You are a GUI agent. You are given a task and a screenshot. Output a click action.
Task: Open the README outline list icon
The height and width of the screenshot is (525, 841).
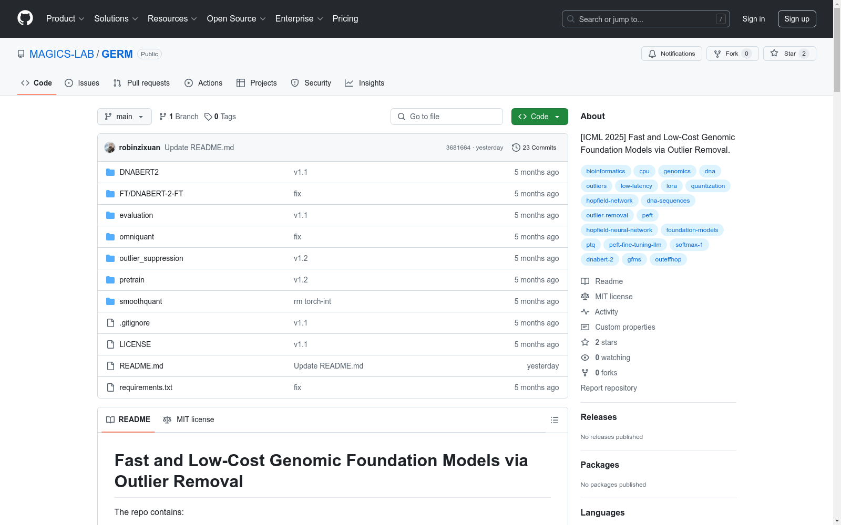(x=555, y=420)
